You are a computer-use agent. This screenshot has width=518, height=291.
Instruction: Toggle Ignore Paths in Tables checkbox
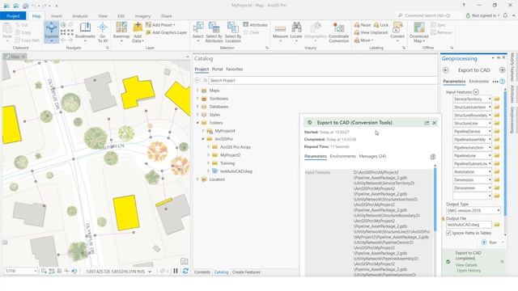coord(448,233)
